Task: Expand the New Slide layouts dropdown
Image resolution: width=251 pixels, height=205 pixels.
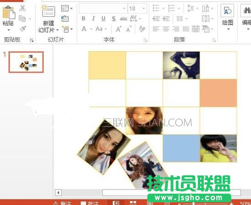Action: pyautogui.click(x=57, y=30)
